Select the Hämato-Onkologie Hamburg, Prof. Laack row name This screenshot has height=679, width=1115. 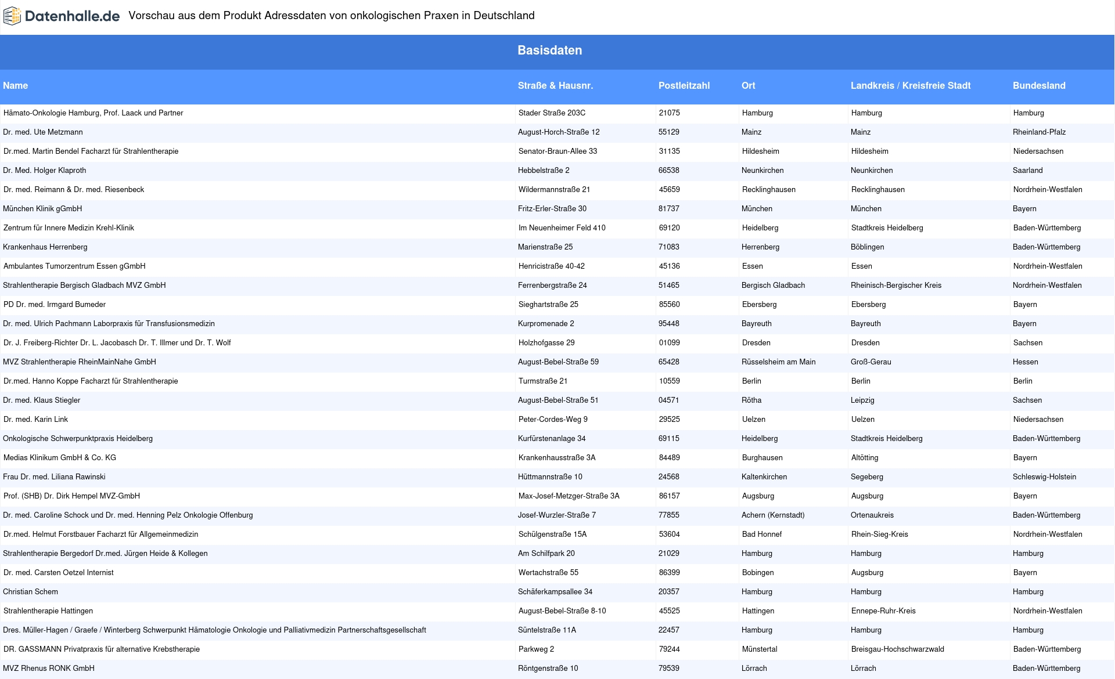coord(93,113)
